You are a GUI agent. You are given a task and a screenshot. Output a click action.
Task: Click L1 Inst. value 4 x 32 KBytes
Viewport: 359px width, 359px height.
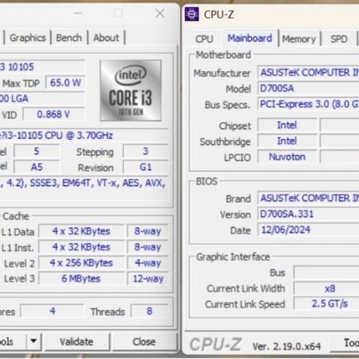click(81, 247)
